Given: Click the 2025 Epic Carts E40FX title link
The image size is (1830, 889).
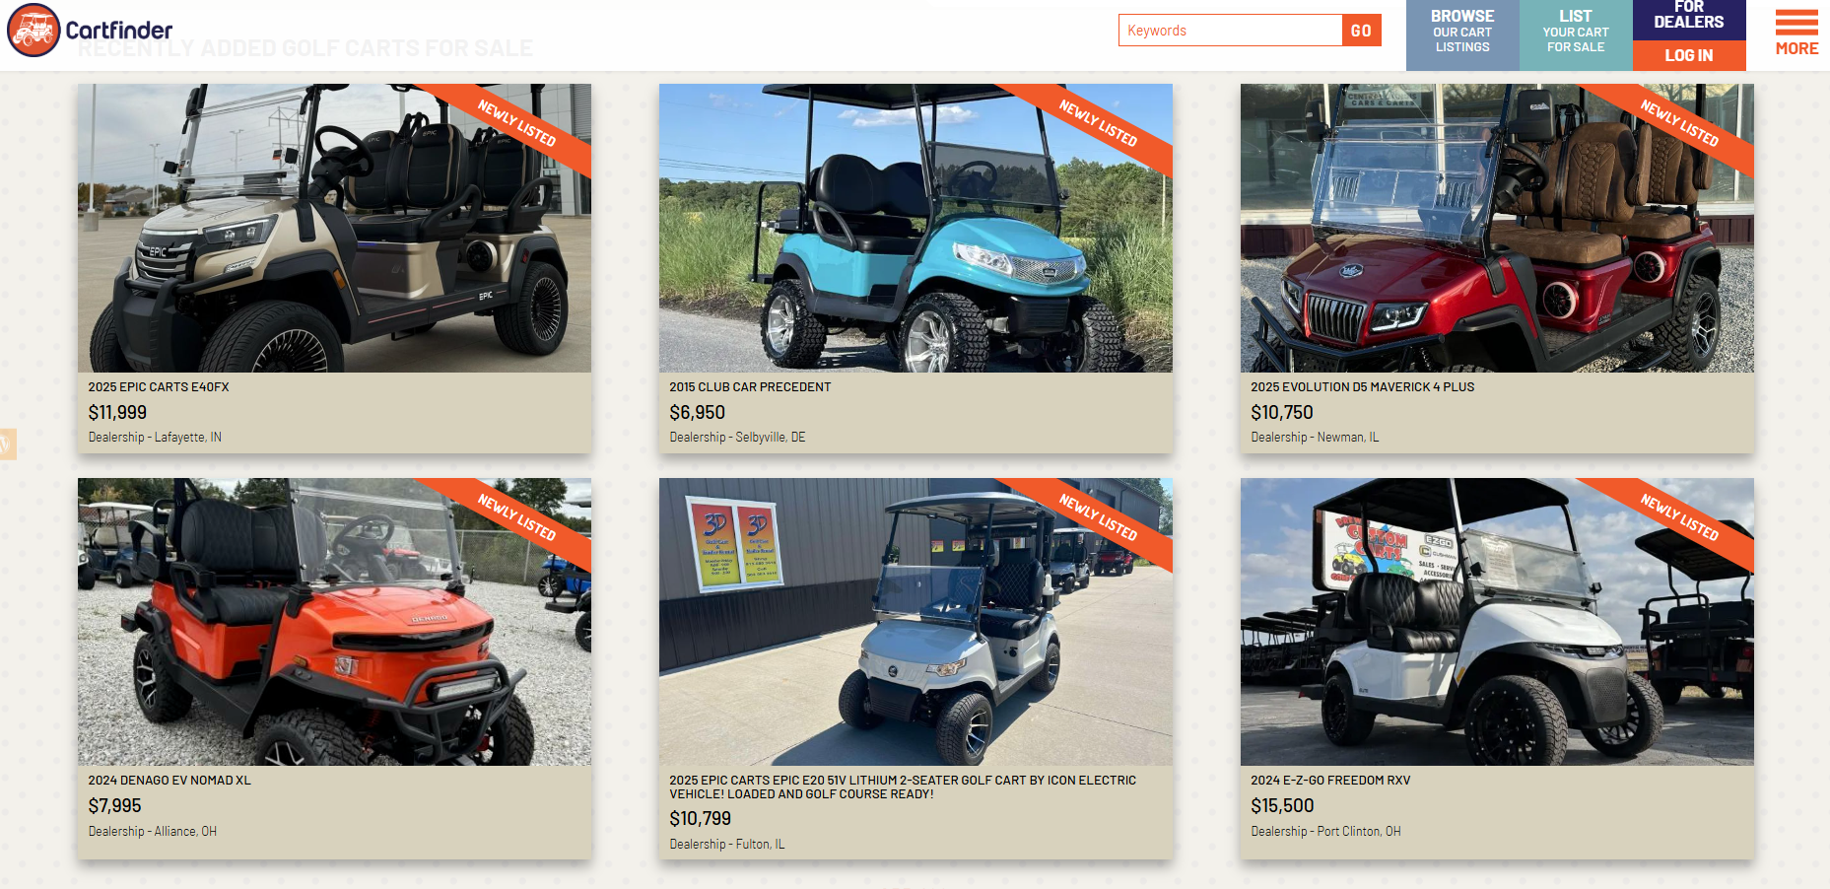Looking at the screenshot, I should click(159, 387).
